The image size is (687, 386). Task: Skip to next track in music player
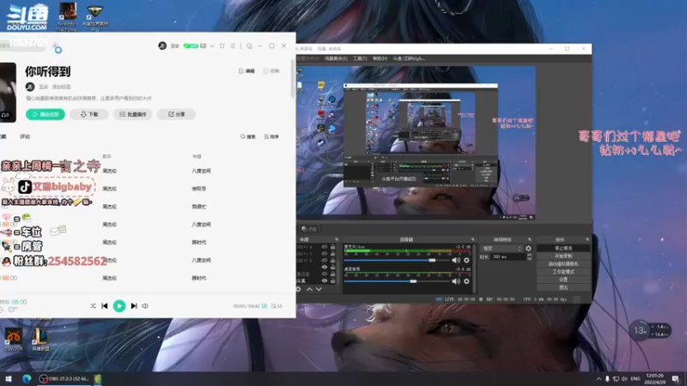point(134,306)
